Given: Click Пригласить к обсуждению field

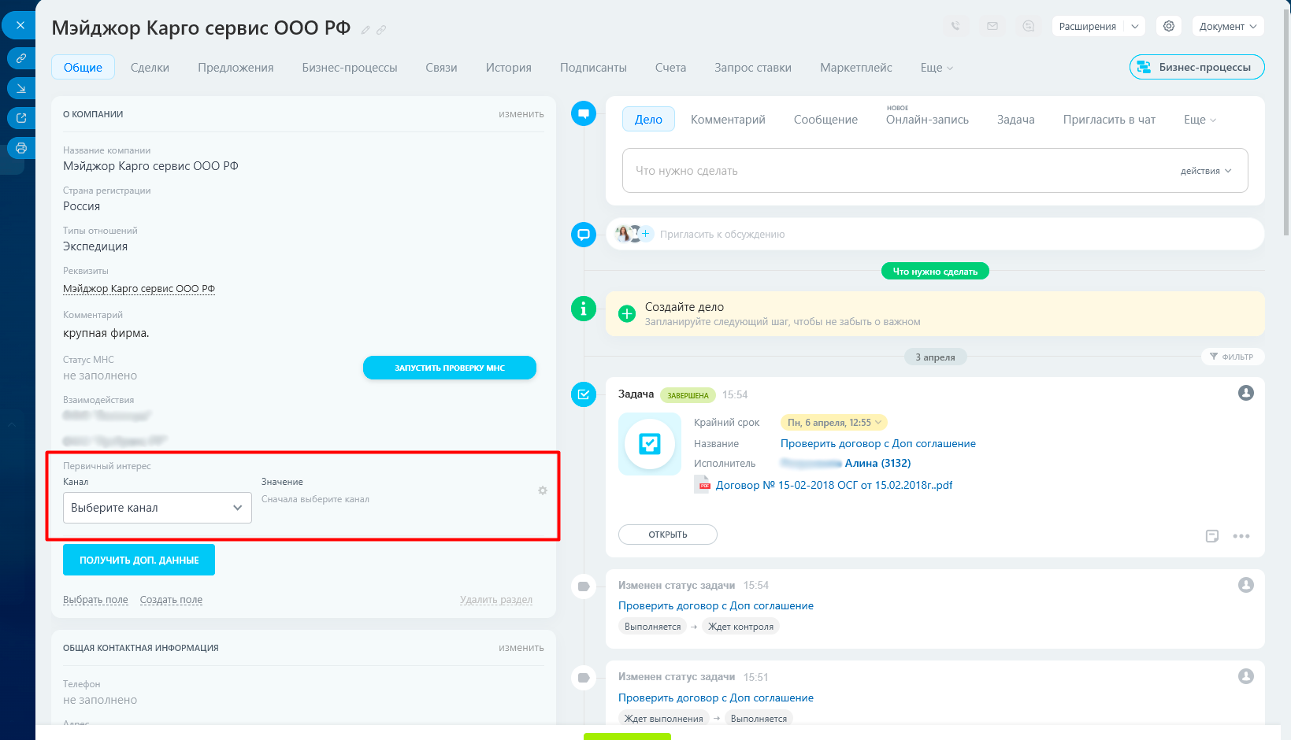Looking at the screenshot, I should click(x=722, y=234).
